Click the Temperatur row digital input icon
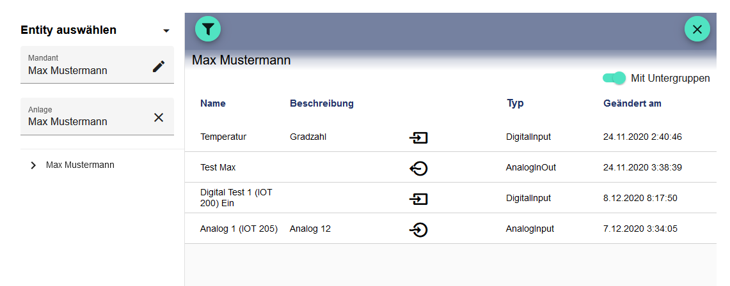Screen dimensions: 730x286 click(418, 137)
